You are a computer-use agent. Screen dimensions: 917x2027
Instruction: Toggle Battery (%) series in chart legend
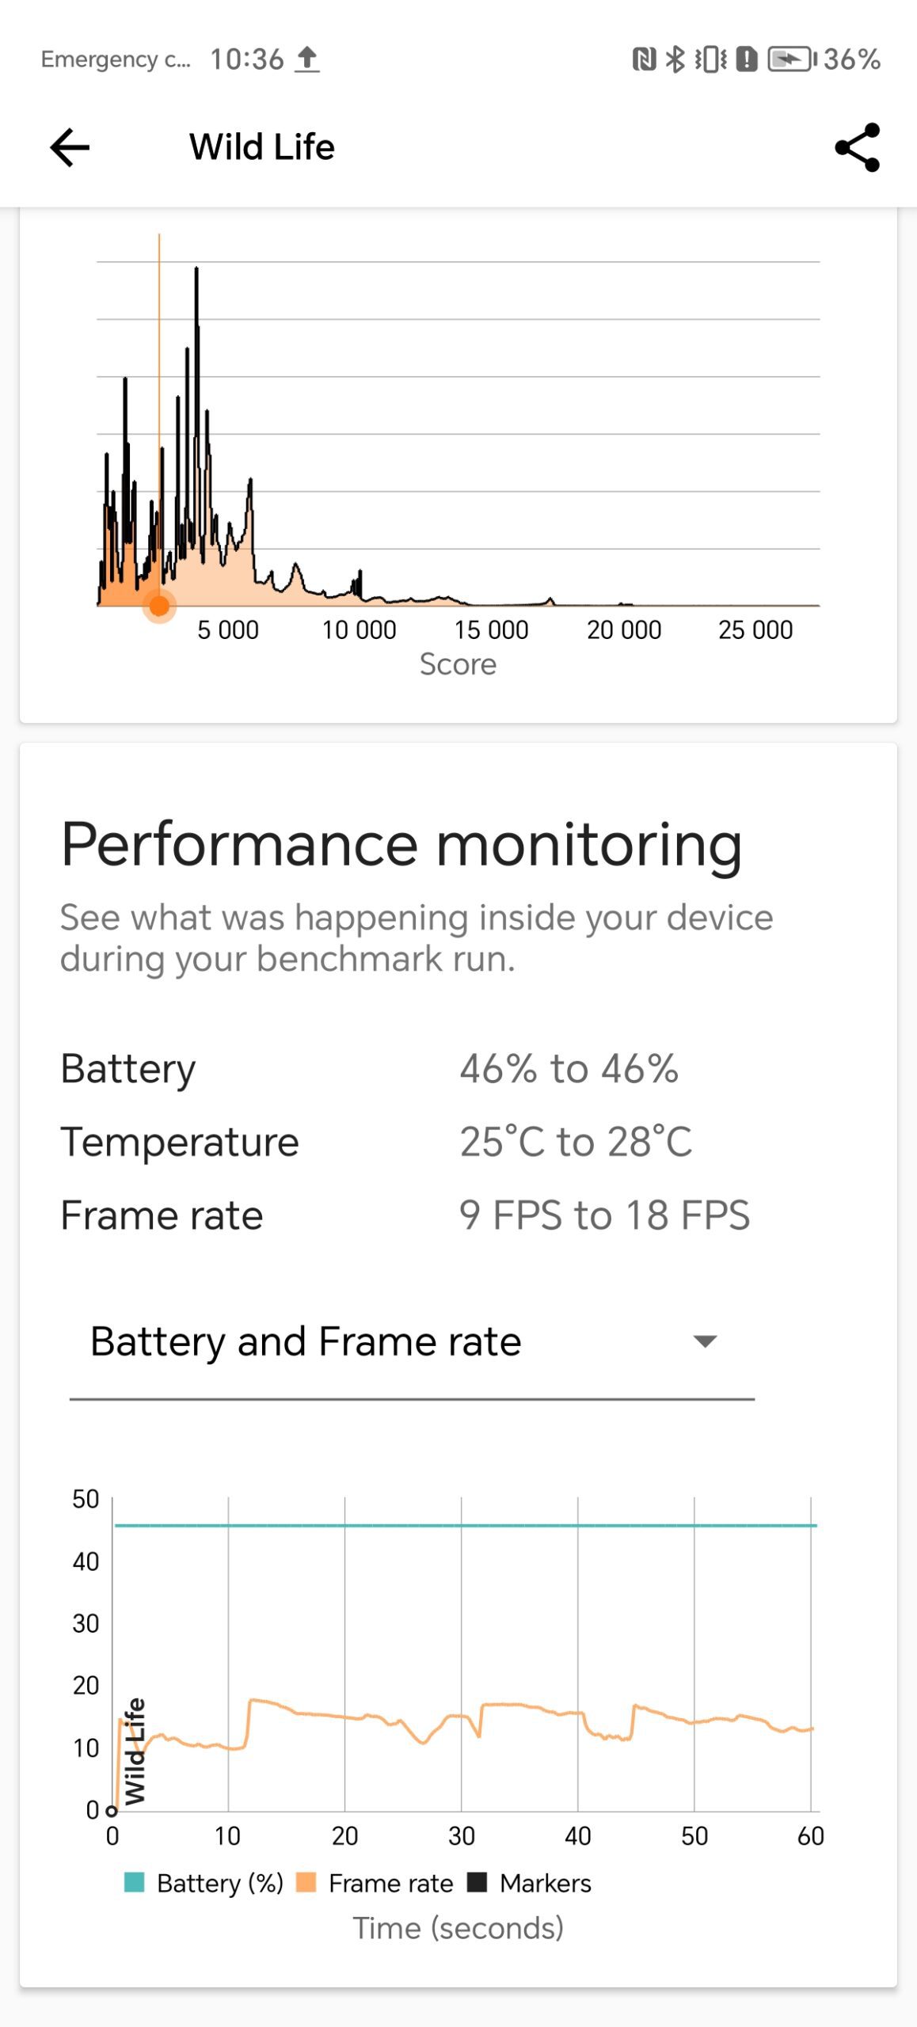coord(203,1883)
